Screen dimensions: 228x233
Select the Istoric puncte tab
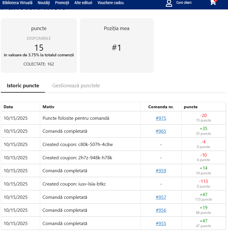tap(23, 86)
